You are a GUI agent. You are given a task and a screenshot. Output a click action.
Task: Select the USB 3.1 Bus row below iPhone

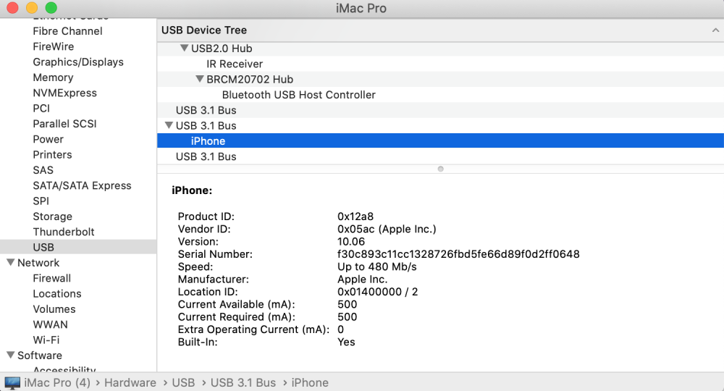click(x=440, y=156)
